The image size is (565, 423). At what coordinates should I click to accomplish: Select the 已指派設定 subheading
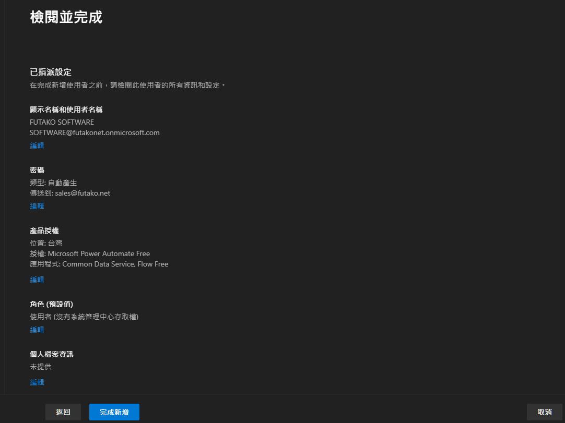coord(51,72)
